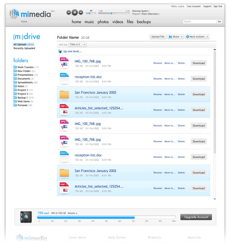Open the New Folder folder icon

click(15, 71)
